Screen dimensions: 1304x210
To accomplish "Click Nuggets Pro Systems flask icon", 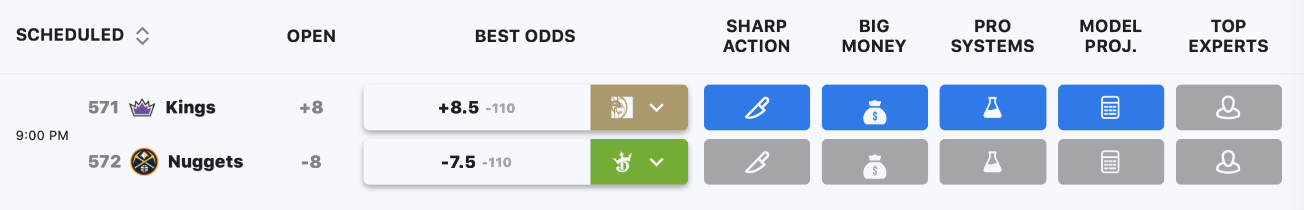I will [x=992, y=162].
